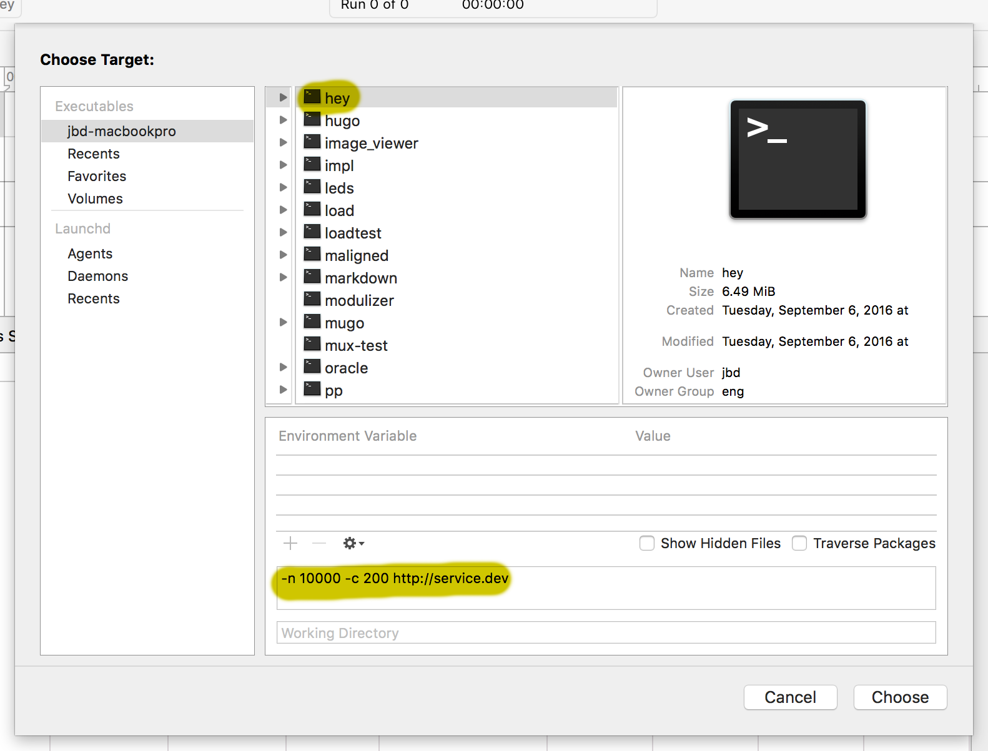This screenshot has height=751, width=988.
Task: Click the hugo executable icon
Action: (312, 119)
